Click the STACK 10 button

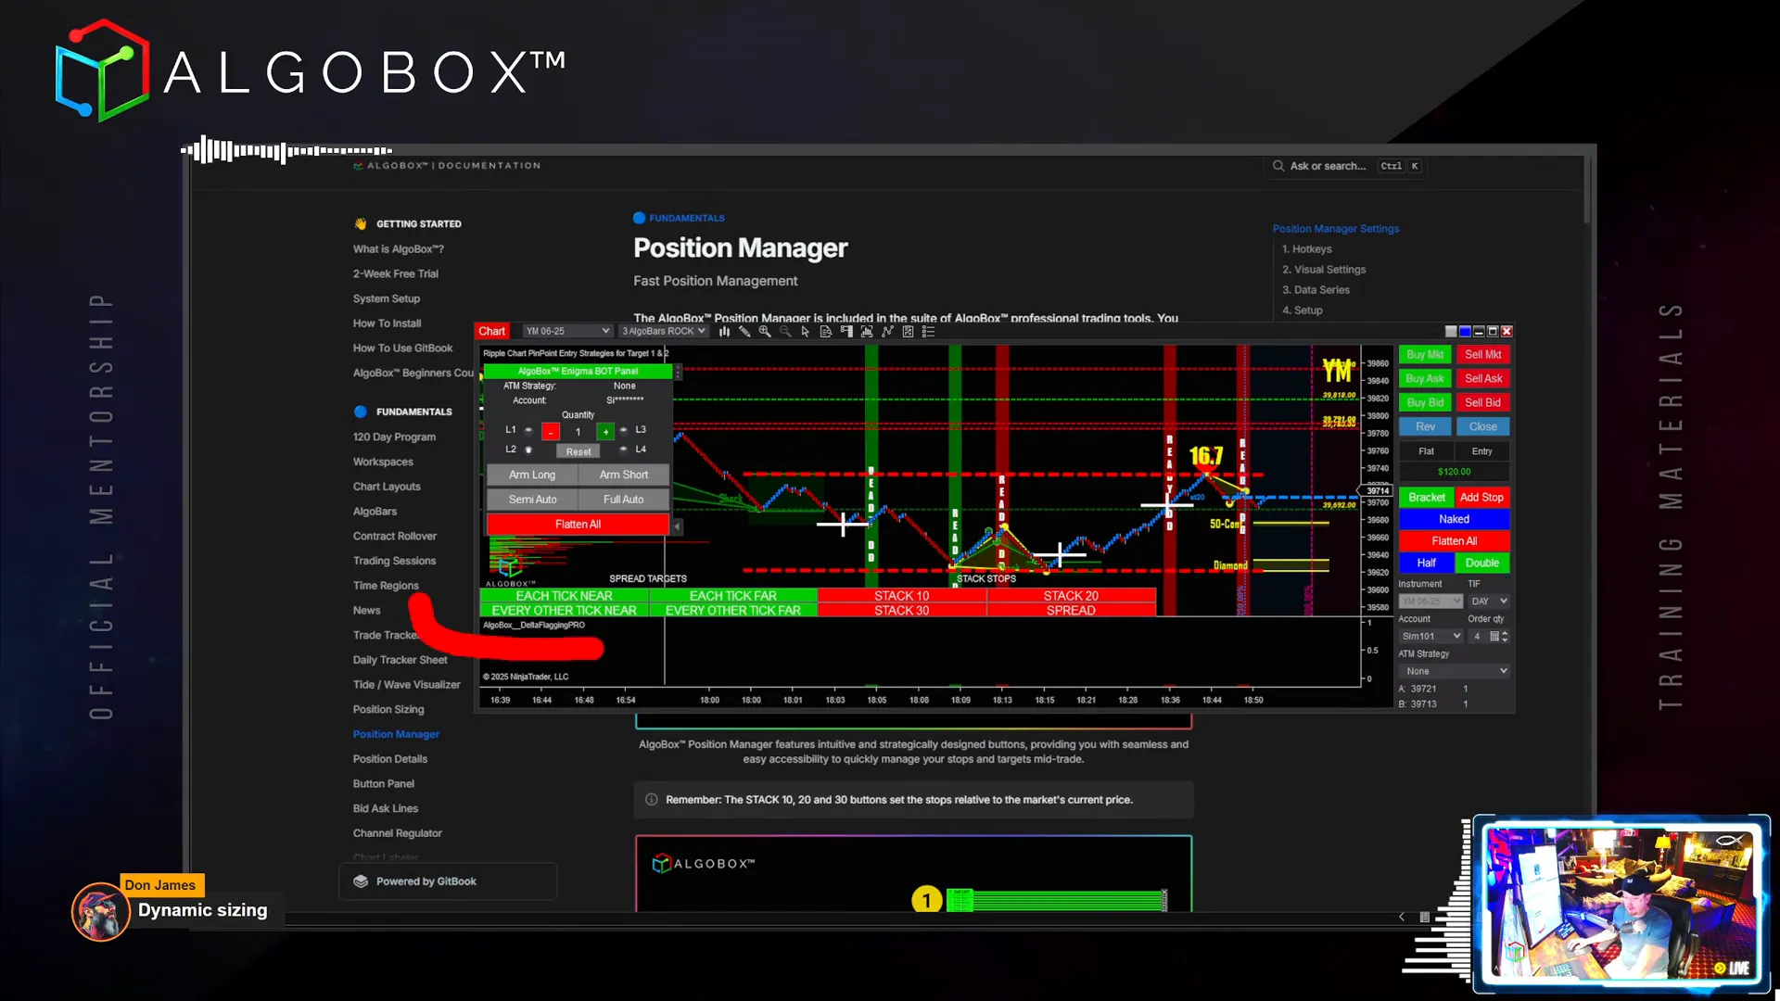point(901,596)
